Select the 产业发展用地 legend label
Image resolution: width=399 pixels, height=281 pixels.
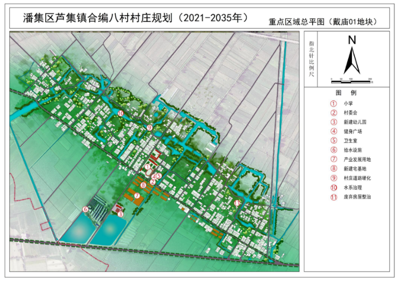click(x=357, y=160)
